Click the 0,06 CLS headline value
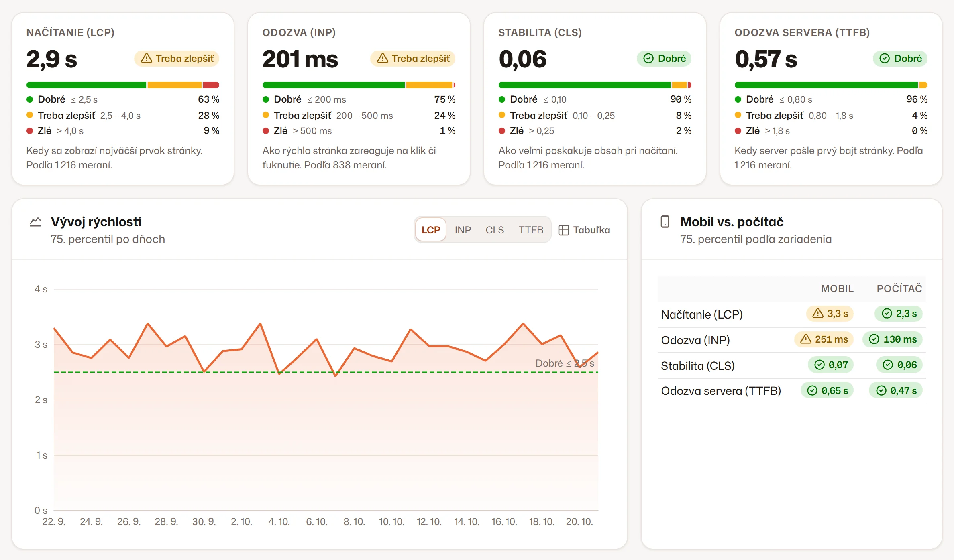 [523, 59]
